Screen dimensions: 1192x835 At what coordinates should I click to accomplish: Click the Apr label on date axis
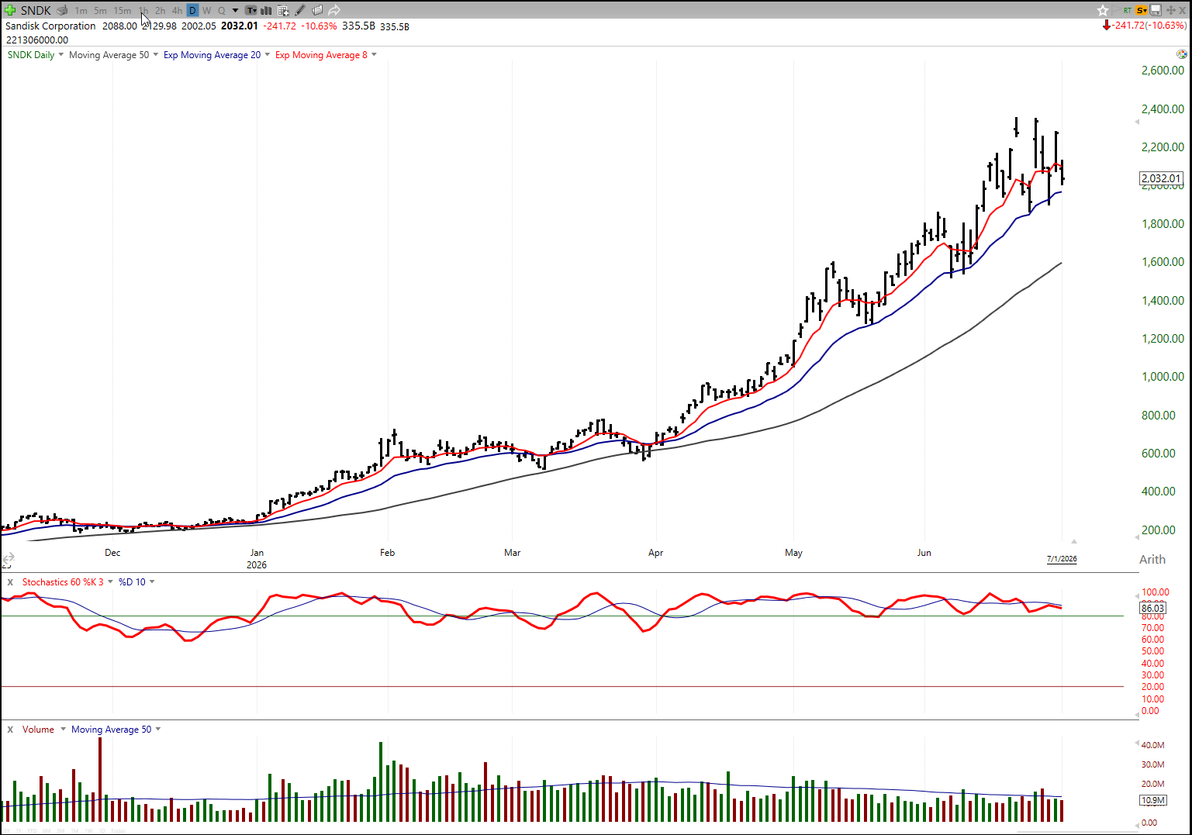[655, 553]
